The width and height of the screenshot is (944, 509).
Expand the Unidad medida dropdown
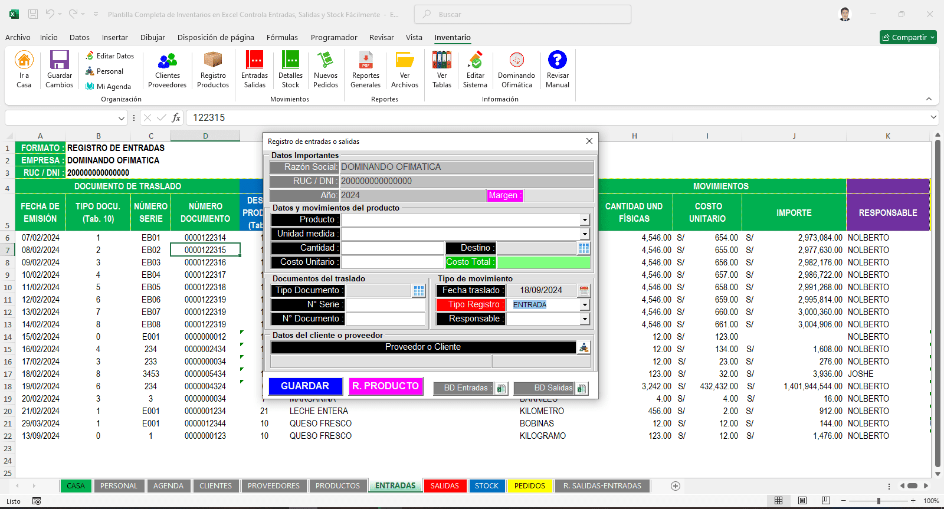coord(585,234)
